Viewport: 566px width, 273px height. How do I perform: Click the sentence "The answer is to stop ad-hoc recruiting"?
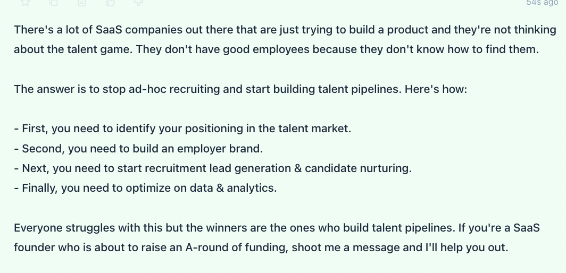click(x=207, y=89)
